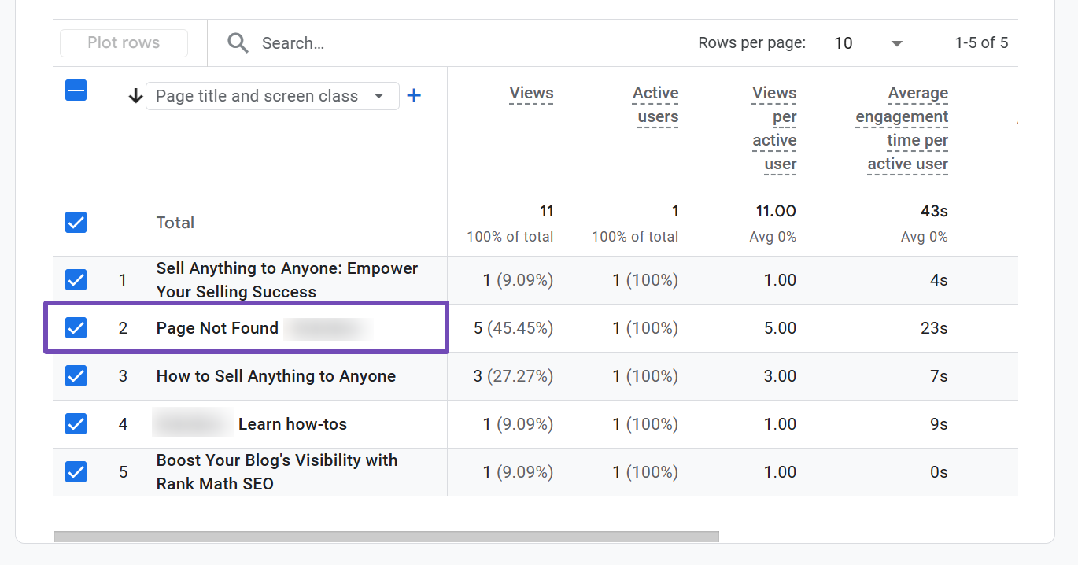Click the Plot rows button
Screen dimensions: 1078x565
(124, 43)
